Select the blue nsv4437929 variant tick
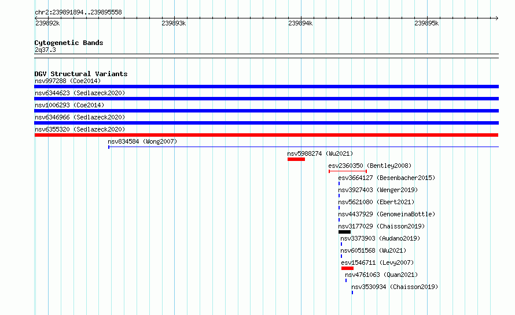The width and height of the screenshot is (515, 315). [x=339, y=220]
